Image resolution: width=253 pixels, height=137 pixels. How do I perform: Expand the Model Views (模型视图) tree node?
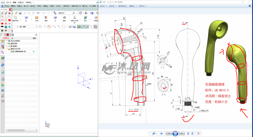coord(7,44)
